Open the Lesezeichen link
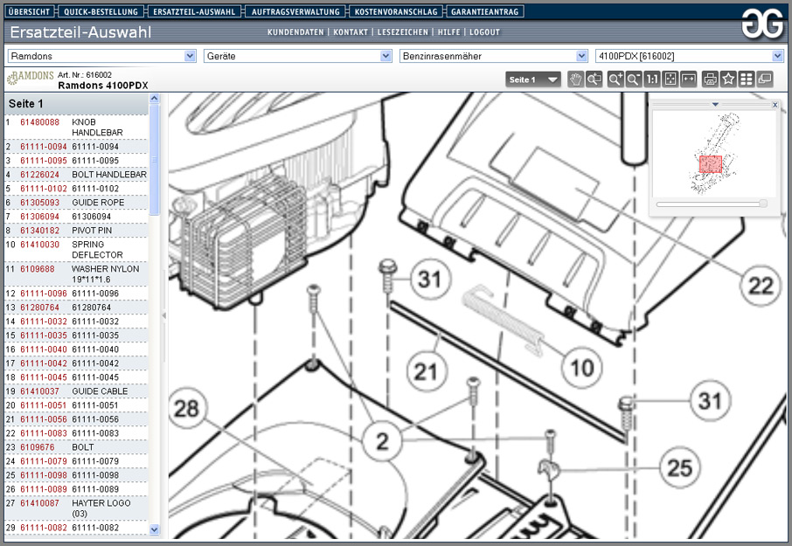The width and height of the screenshot is (792, 546). point(403,32)
